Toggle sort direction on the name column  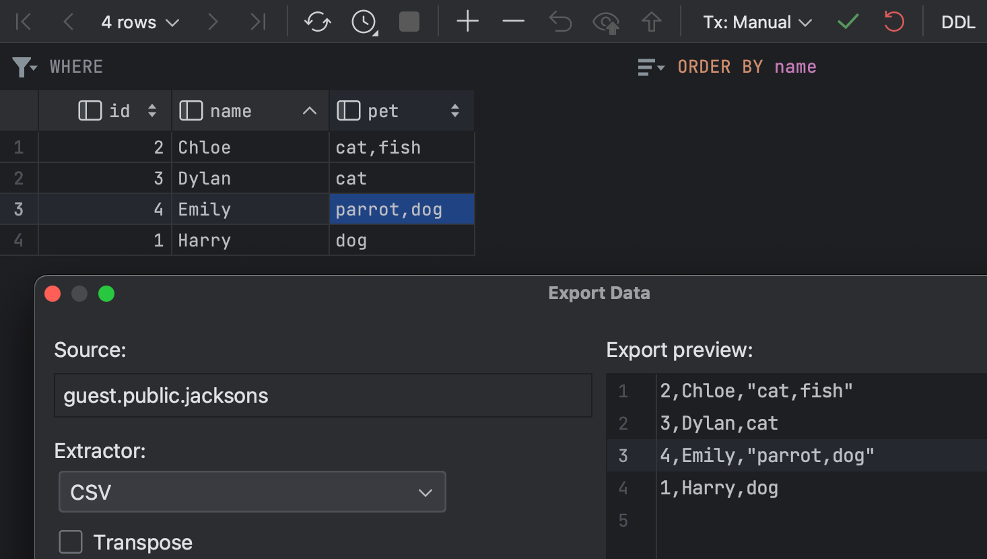click(x=308, y=110)
